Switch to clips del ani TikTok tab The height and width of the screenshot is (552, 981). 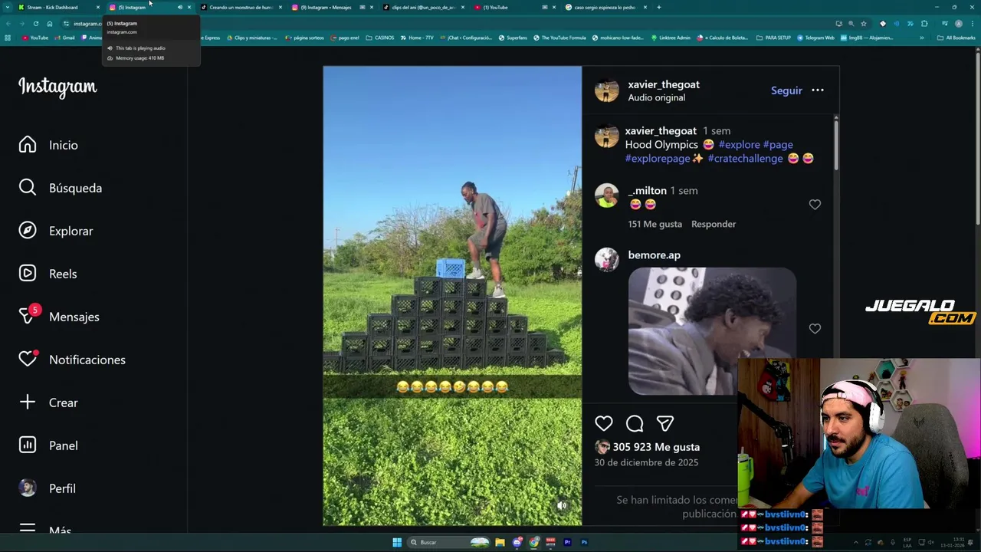coord(423,7)
